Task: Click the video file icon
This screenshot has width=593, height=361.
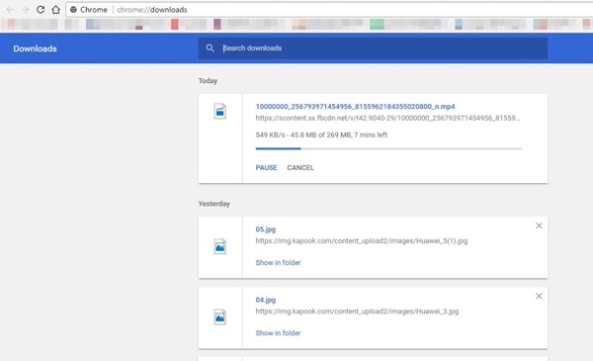Action: pyautogui.click(x=220, y=111)
